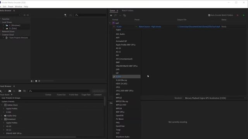Click the Preset Browser search field

pyautogui.click(x=59, y=91)
